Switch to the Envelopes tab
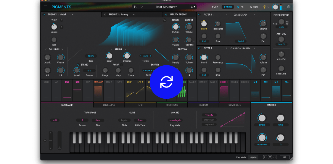Image resolution: width=333 pixels, height=164 pixels. point(109,105)
